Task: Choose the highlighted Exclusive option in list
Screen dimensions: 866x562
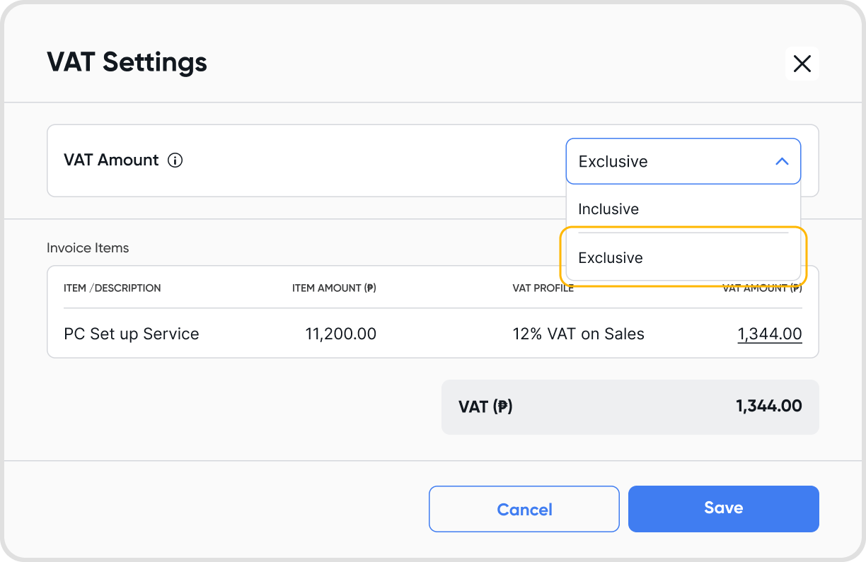Action: click(611, 258)
